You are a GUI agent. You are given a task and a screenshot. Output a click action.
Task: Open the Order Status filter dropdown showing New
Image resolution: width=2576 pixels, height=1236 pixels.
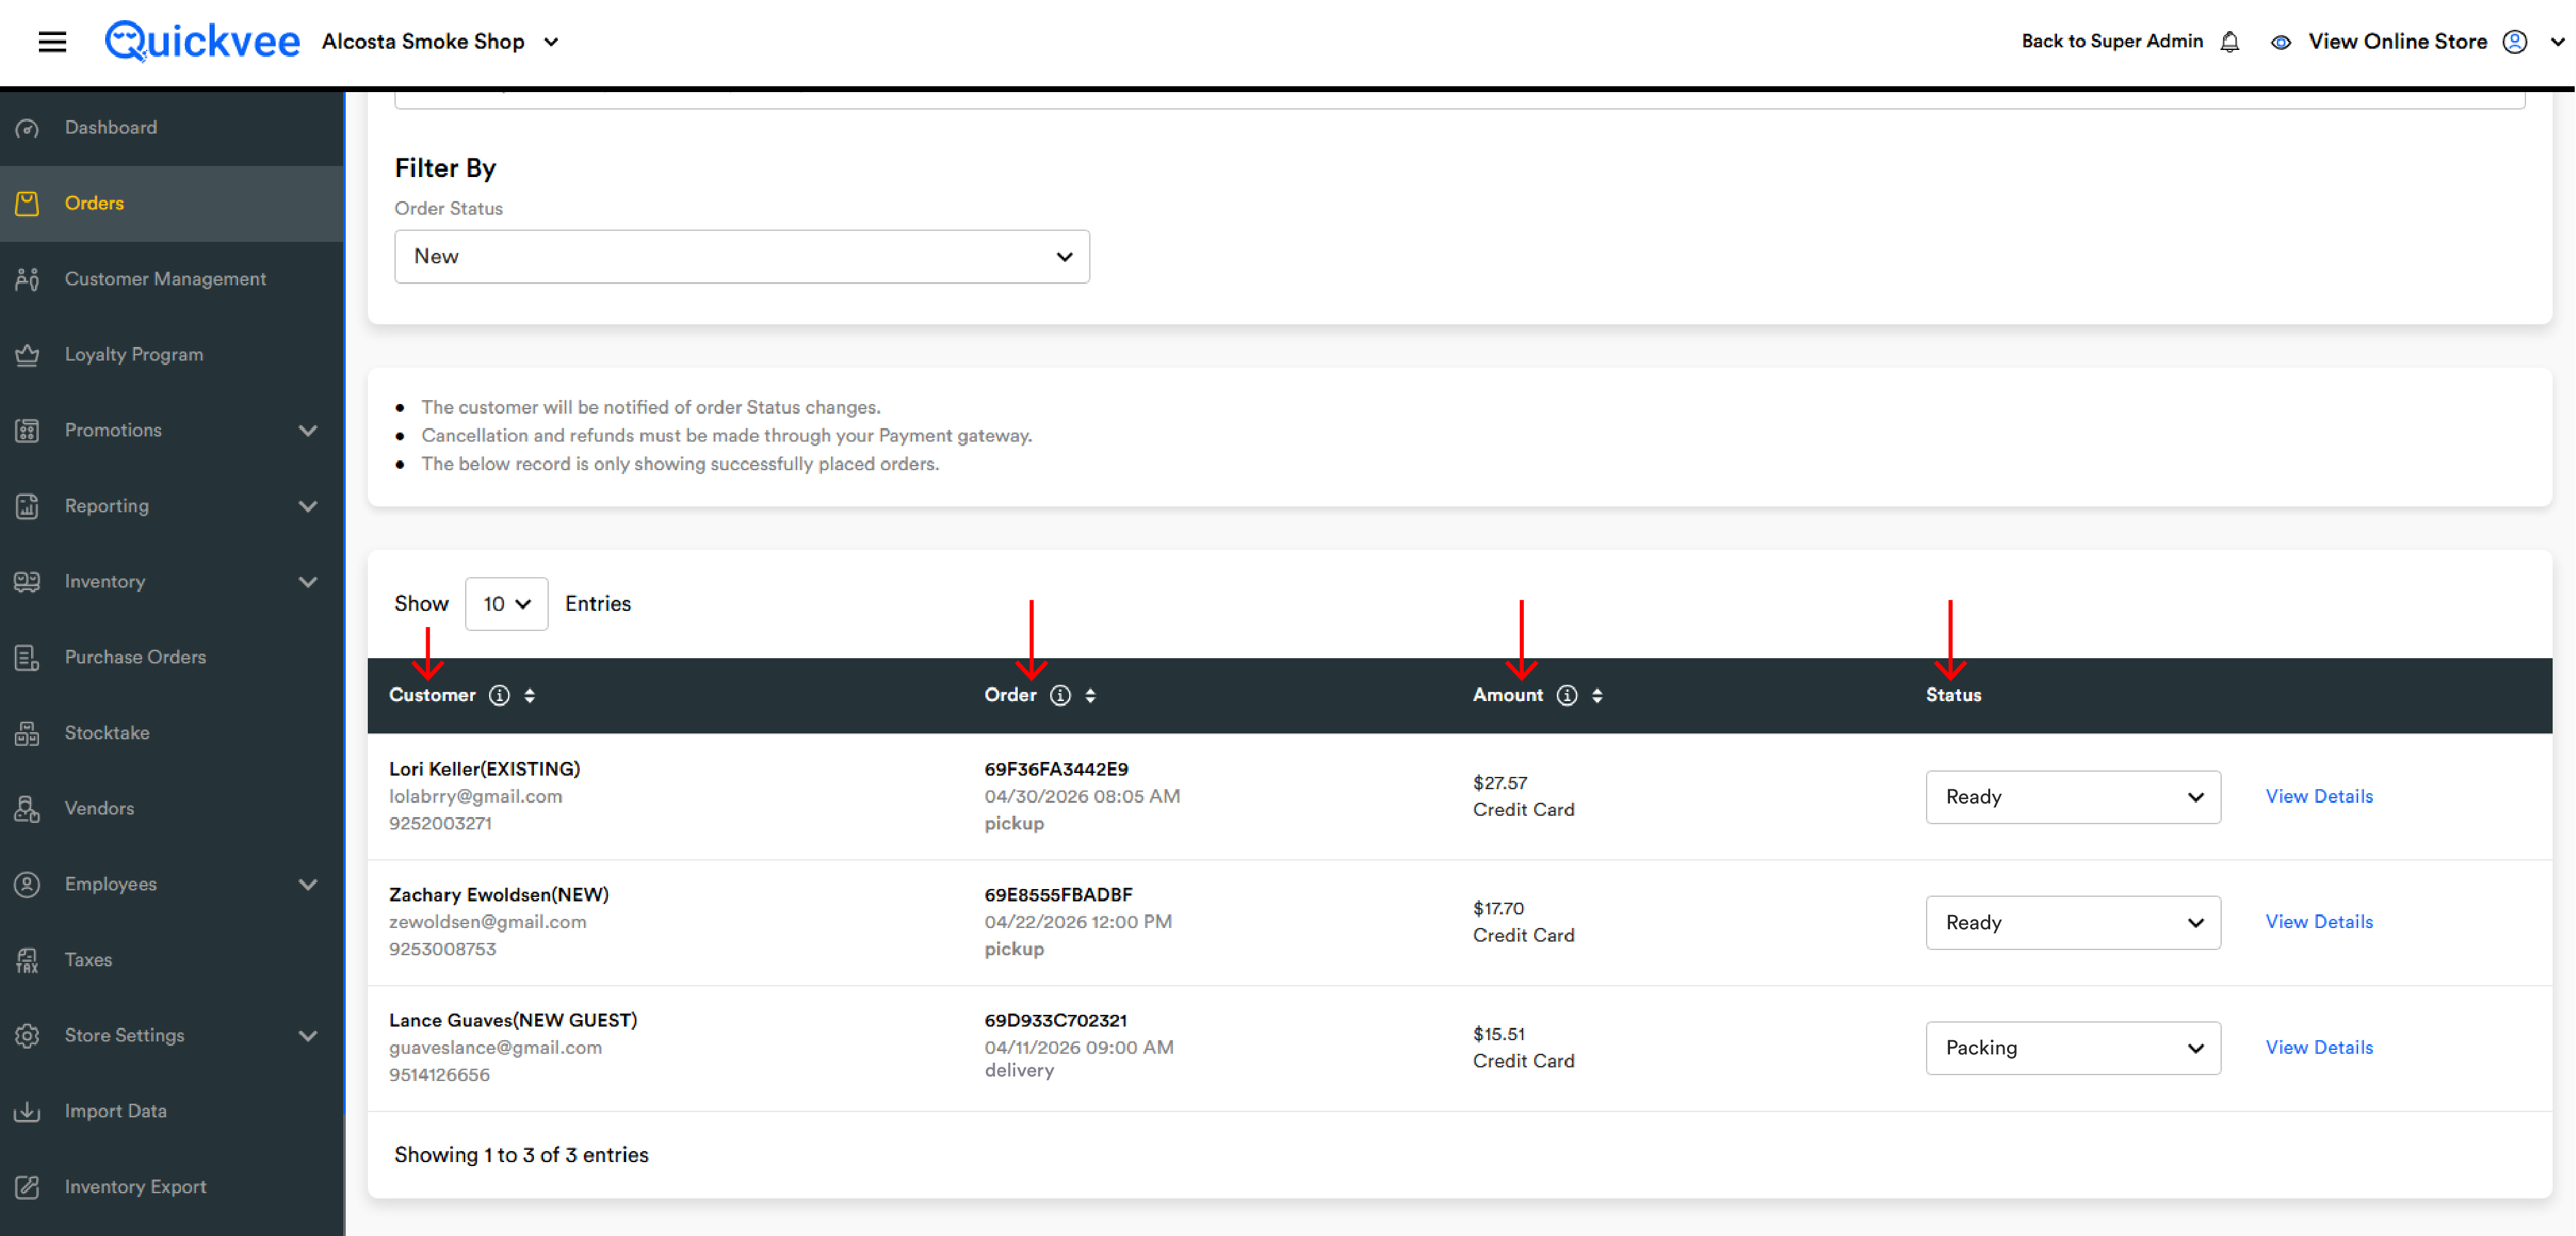[741, 257]
